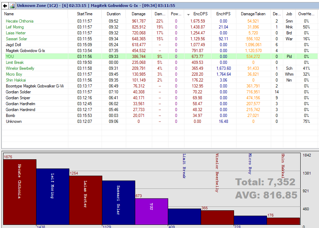Image resolution: width=319 pixels, height=228 pixels.
Task: Click EncHPS value 1,764.64
Action: click(223, 74)
